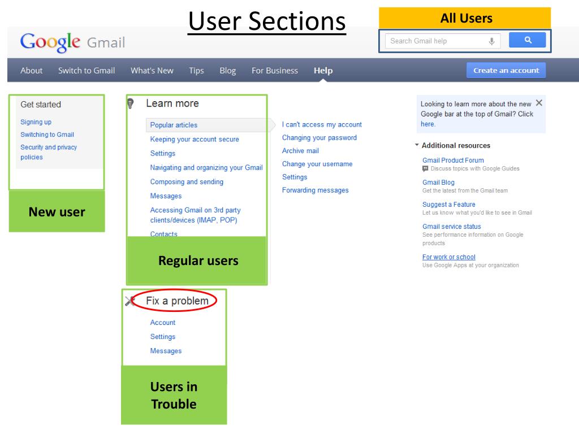Open Settings under Learn more

[x=162, y=154]
